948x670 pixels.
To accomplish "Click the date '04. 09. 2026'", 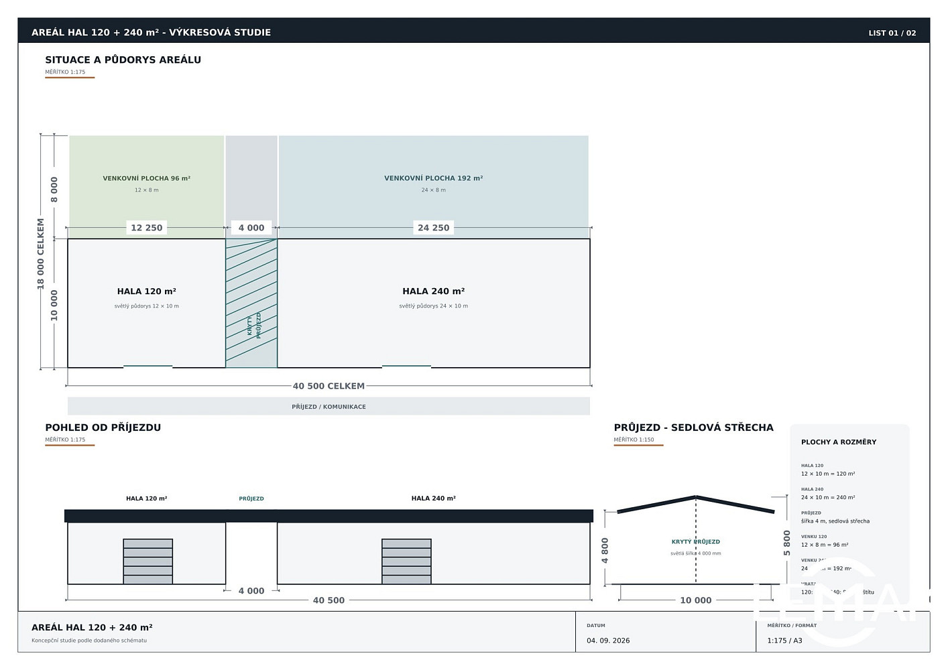I will [x=608, y=641].
